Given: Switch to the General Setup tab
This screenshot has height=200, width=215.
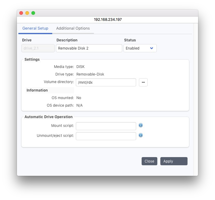Looking at the screenshot, I should (x=35, y=28).
